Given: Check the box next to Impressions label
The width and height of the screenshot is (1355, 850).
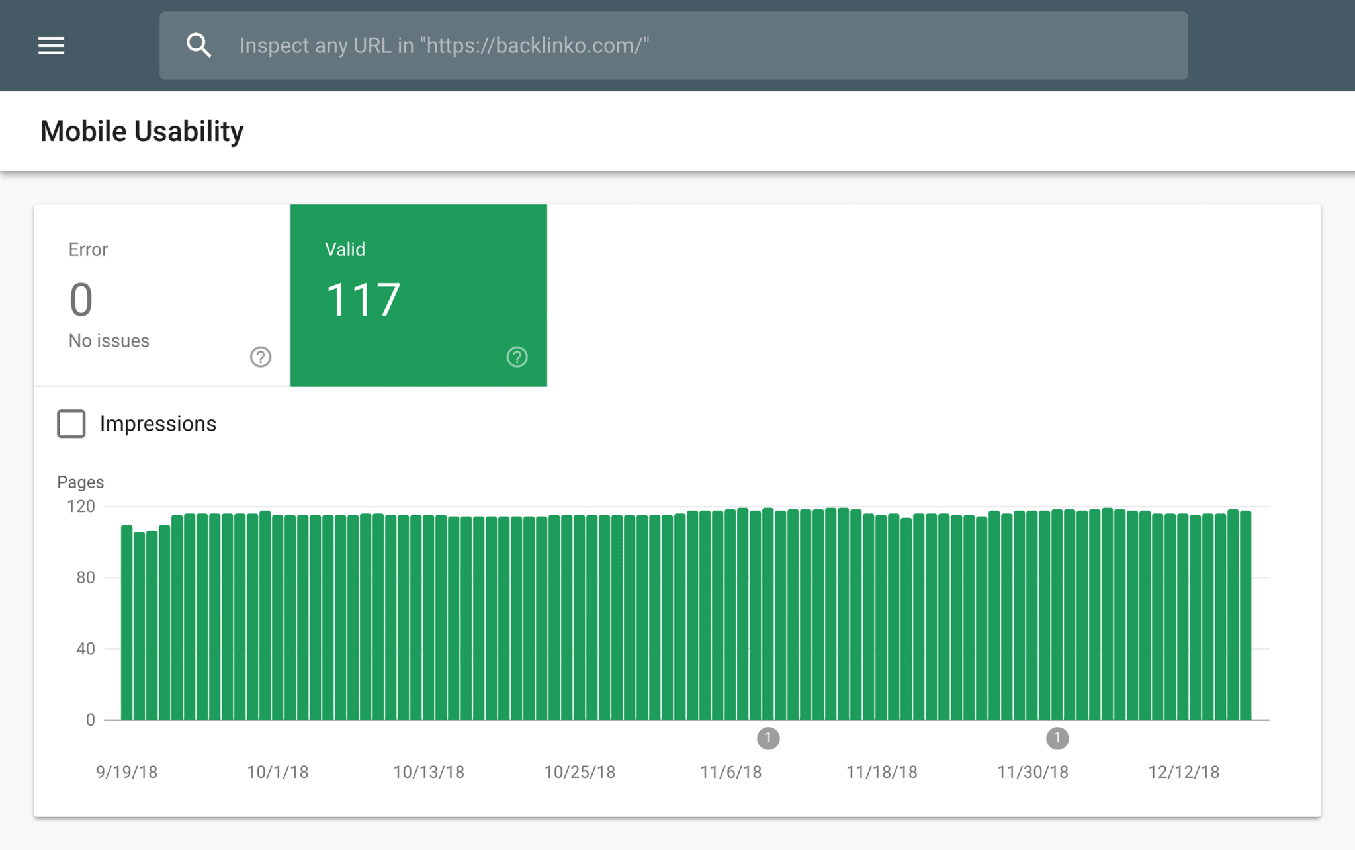Looking at the screenshot, I should [x=71, y=423].
